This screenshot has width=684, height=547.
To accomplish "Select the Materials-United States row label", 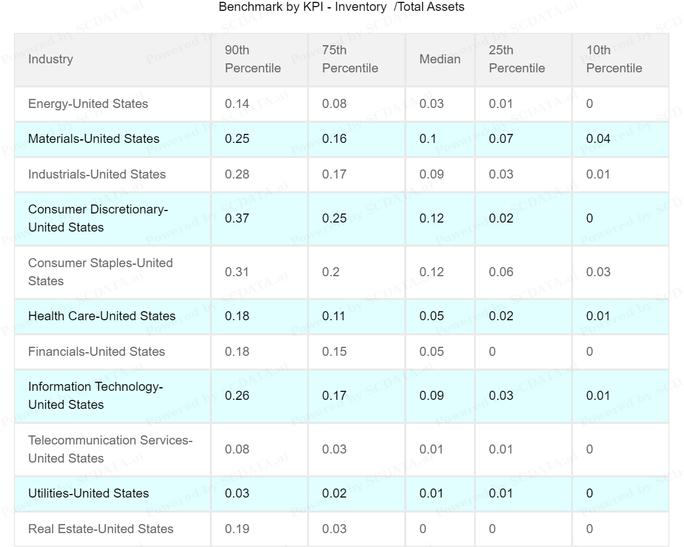I will pyautogui.click(x=93, y=139).
